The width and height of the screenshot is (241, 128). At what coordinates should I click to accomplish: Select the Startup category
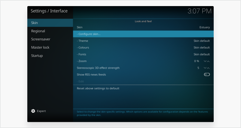click(50, 56)
